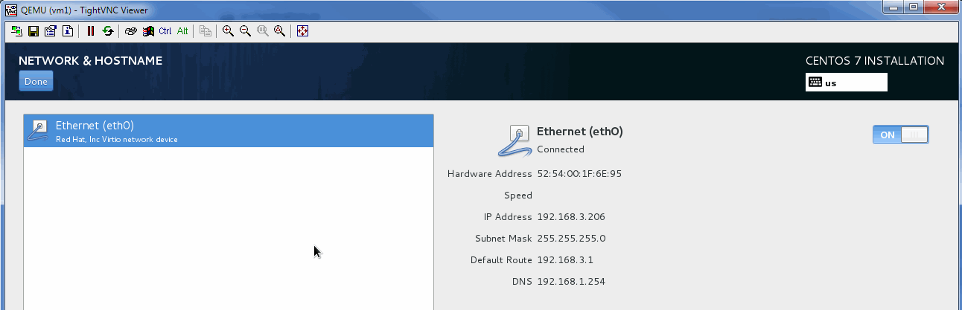Click the Auto Zoom magnifier icon
The width and height of the screenshot is (962, 310).
pos(280,31)
